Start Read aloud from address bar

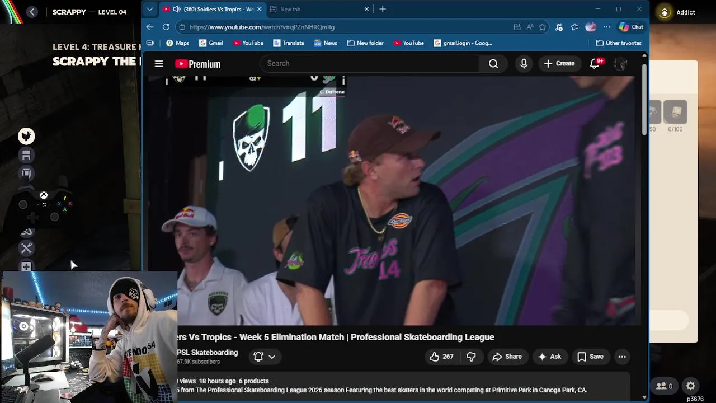click(x=530, y=27)
